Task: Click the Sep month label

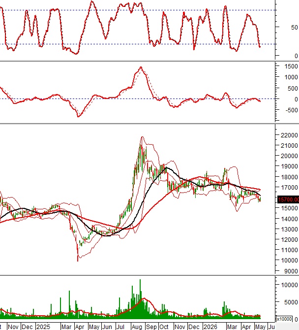Action: tap(151, 327)
